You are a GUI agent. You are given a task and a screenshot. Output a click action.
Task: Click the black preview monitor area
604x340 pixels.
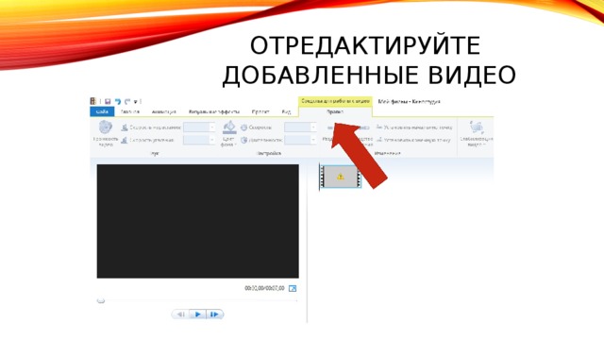(197, 221)
